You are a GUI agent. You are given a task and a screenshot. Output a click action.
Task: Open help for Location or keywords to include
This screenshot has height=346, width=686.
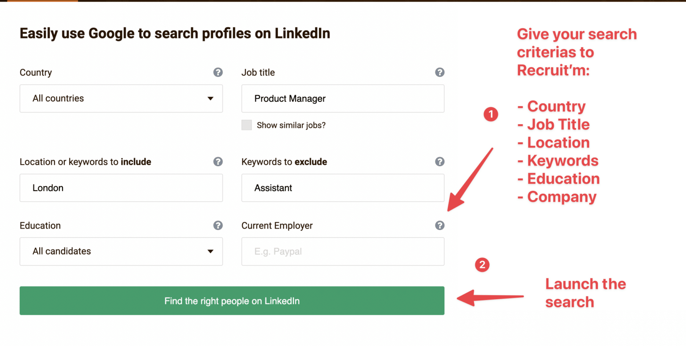(218, 162)
